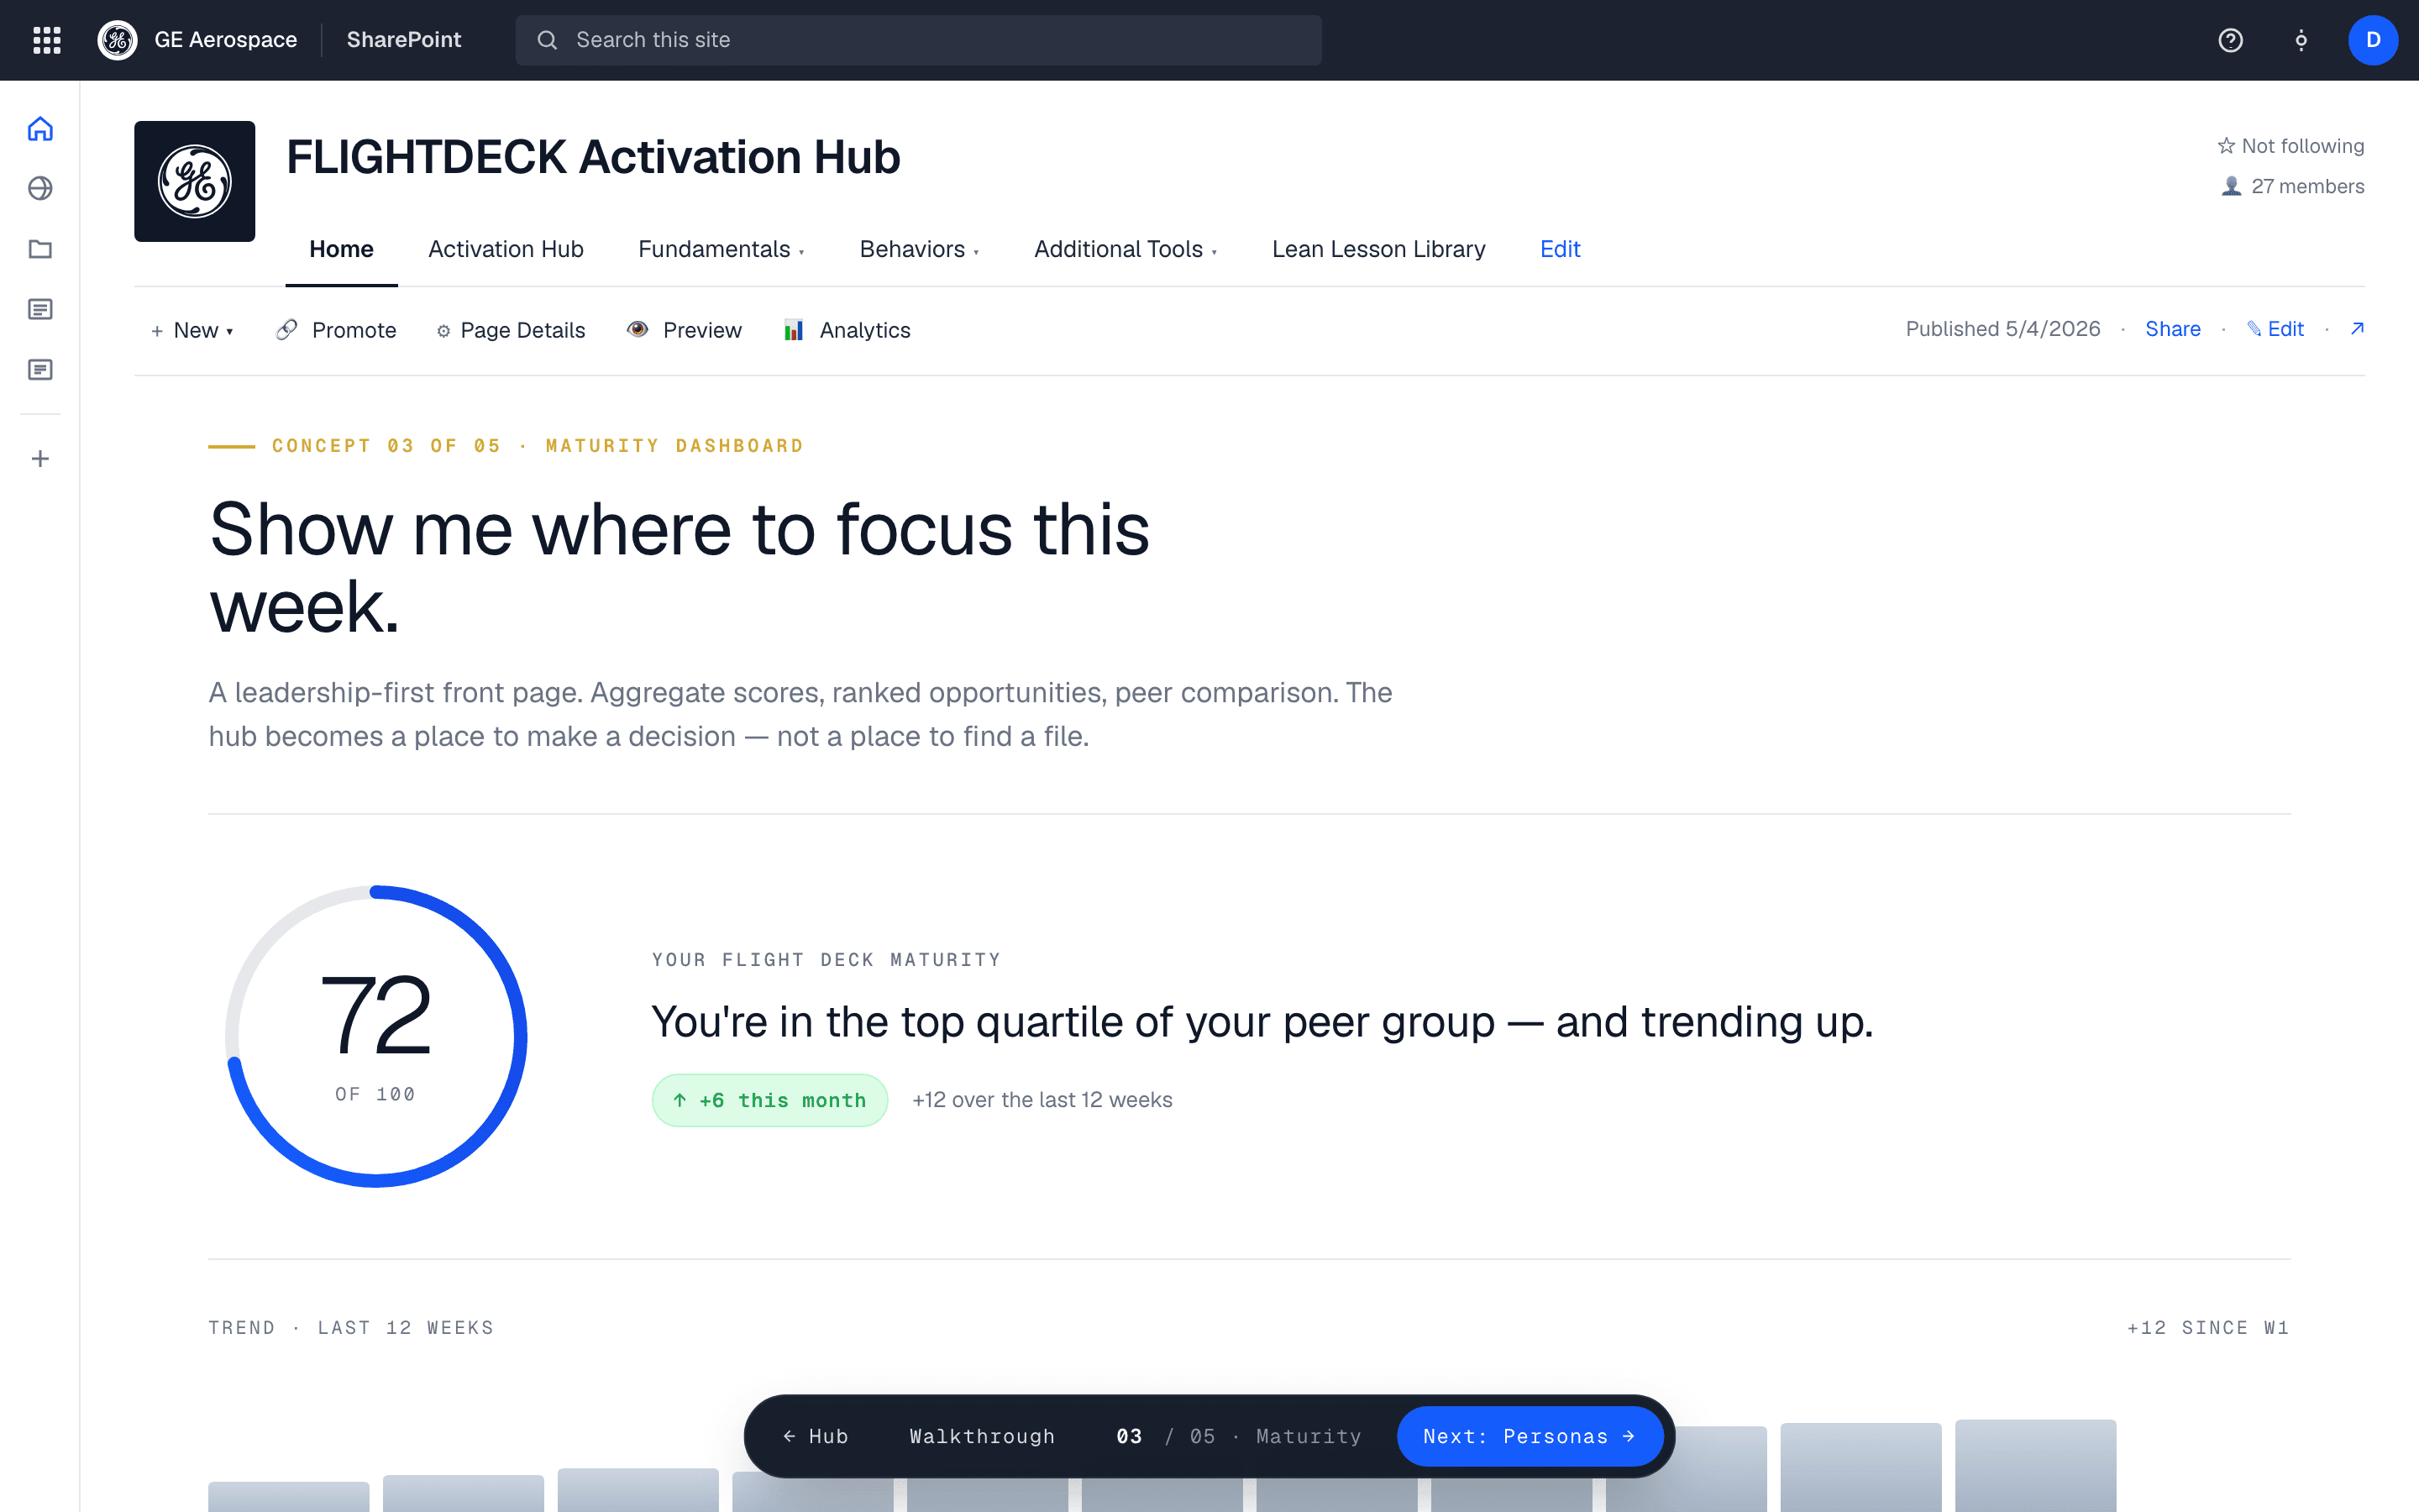This screenshot has height=1512, width=2419.
Task: Open the globe sites icon in sidebar
Action: click(40, 188)
